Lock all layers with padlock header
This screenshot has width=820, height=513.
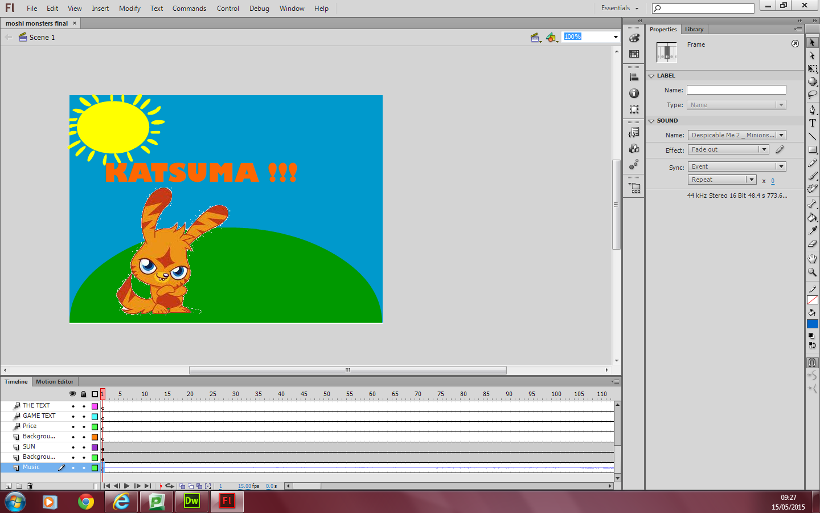(84, 394)
